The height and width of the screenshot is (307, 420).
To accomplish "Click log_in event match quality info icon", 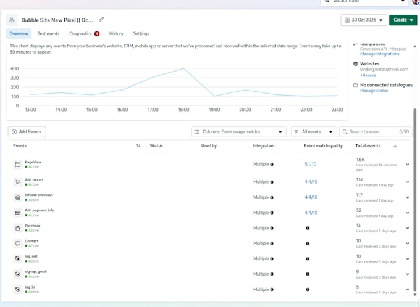I will [308, 289].
